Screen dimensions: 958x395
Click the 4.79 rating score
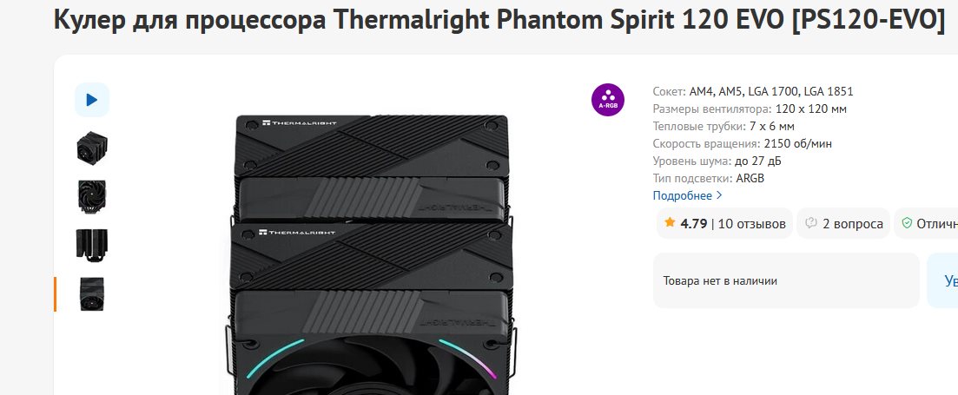coord(693,224)
